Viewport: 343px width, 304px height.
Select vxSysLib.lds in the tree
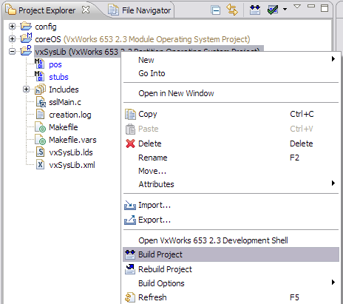coord(71,152)
